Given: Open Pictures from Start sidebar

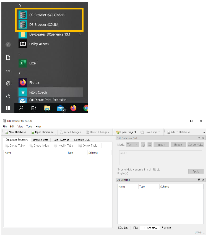Looking at the screenshot, I should click(8, 70).
